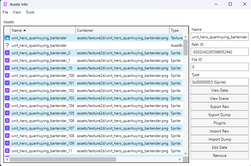
Task: Click the Container column header
Action: pos(122,30)
